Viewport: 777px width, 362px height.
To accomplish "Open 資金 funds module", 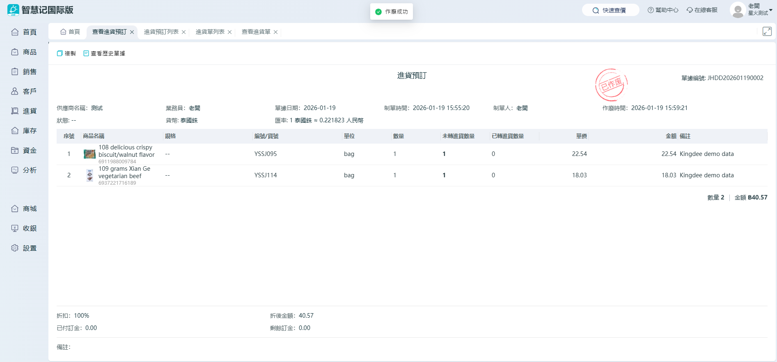I will pos(24,151).
